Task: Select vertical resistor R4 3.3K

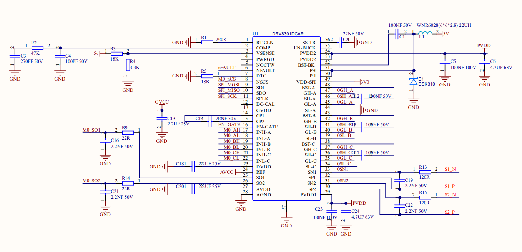Action: coord(128,65)
